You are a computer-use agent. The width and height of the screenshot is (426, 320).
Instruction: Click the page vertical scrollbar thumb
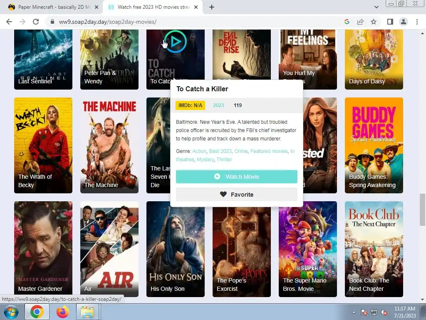click(422, 210)
